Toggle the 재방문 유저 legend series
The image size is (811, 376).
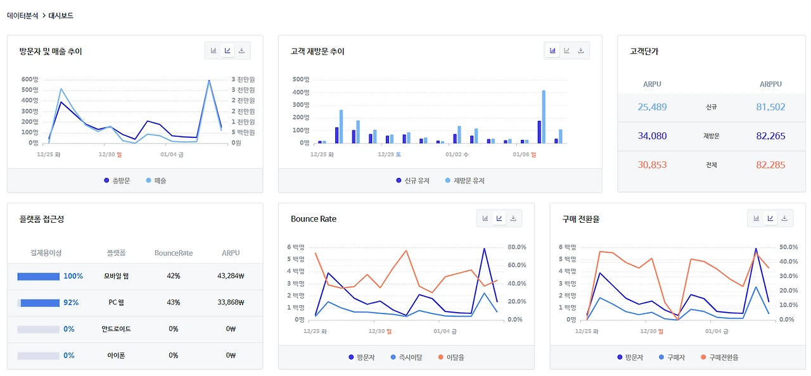(x=465, y=180)
